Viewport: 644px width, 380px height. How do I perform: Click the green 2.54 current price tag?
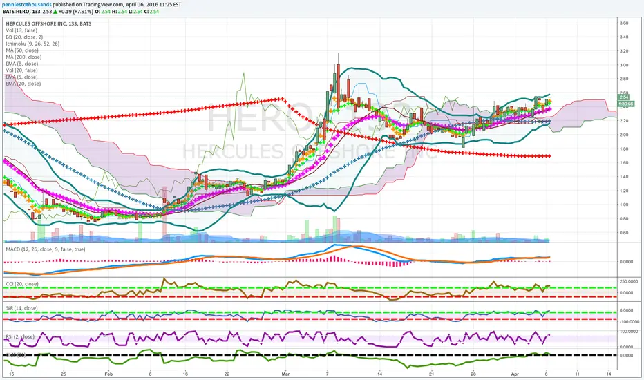(x=624, y=97)
